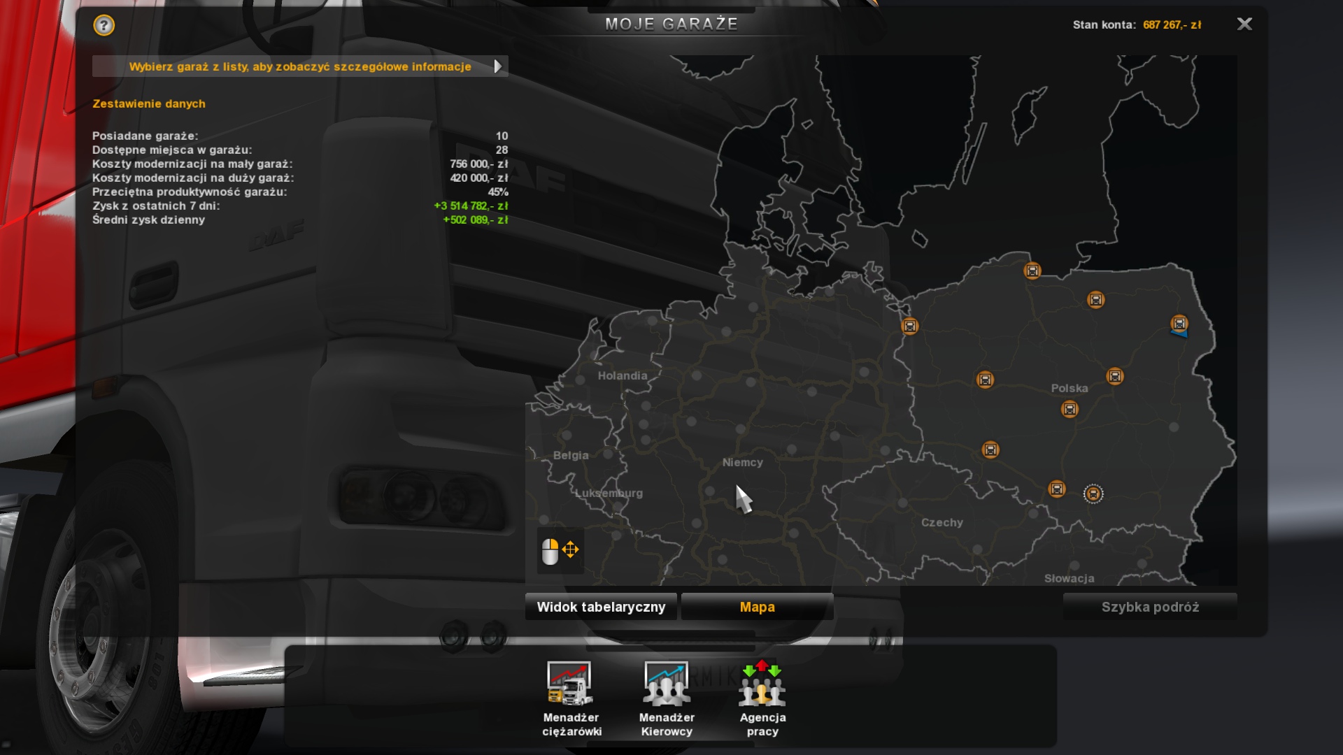Image resolution: width=1343 pixels, height=755 pixels.
Task: Select garage marker west of Polska label
Action: [x=985, y=380]
